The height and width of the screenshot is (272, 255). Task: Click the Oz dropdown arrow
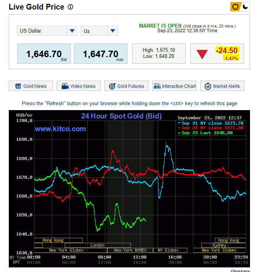(113, 31)
